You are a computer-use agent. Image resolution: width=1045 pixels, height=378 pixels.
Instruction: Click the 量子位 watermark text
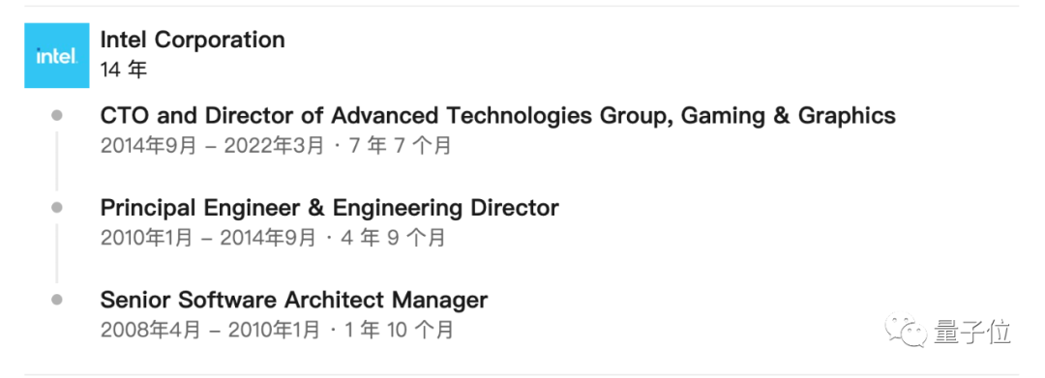971,333
